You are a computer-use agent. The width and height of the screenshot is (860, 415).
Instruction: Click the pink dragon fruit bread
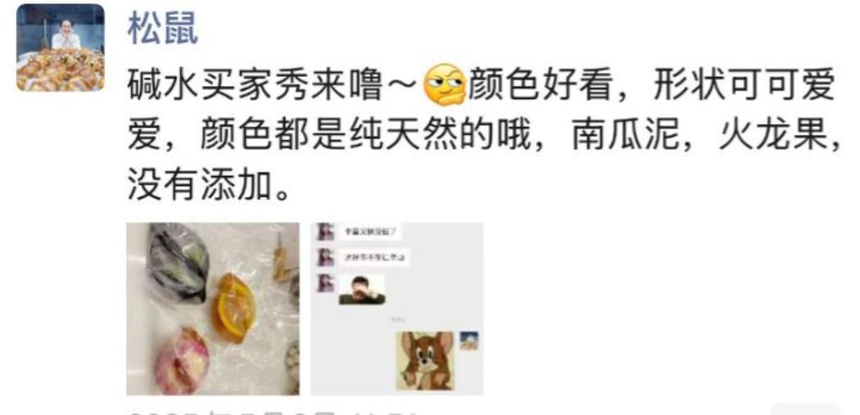(x=181, y=360)
